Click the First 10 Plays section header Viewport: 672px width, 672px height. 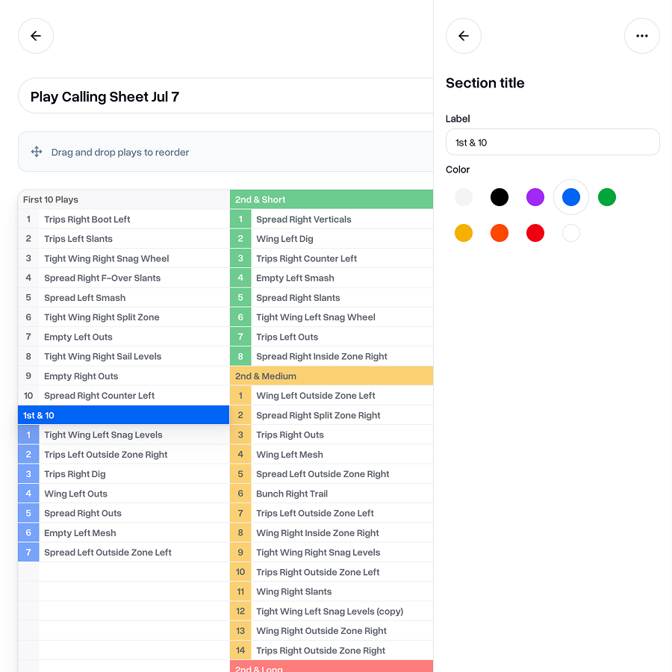tap(123, 199)
